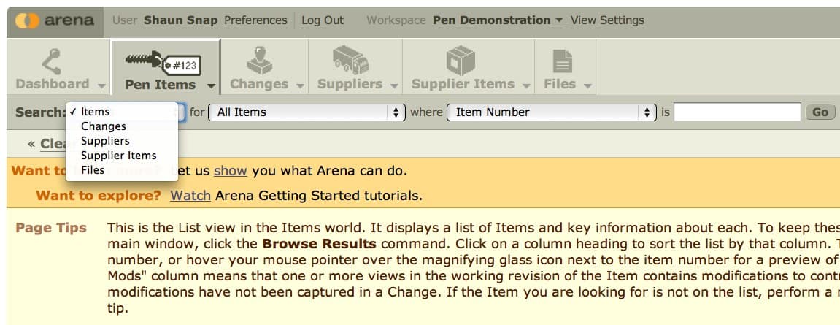
Task: Open View Settings link
Action: click(x=607, y=20)
